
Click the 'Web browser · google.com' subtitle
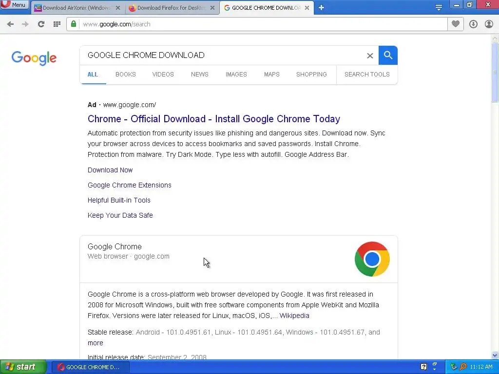[x=129, y=256]
